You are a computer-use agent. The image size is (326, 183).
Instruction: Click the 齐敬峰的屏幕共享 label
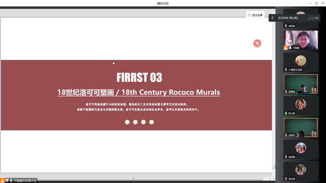click(25, 180)
